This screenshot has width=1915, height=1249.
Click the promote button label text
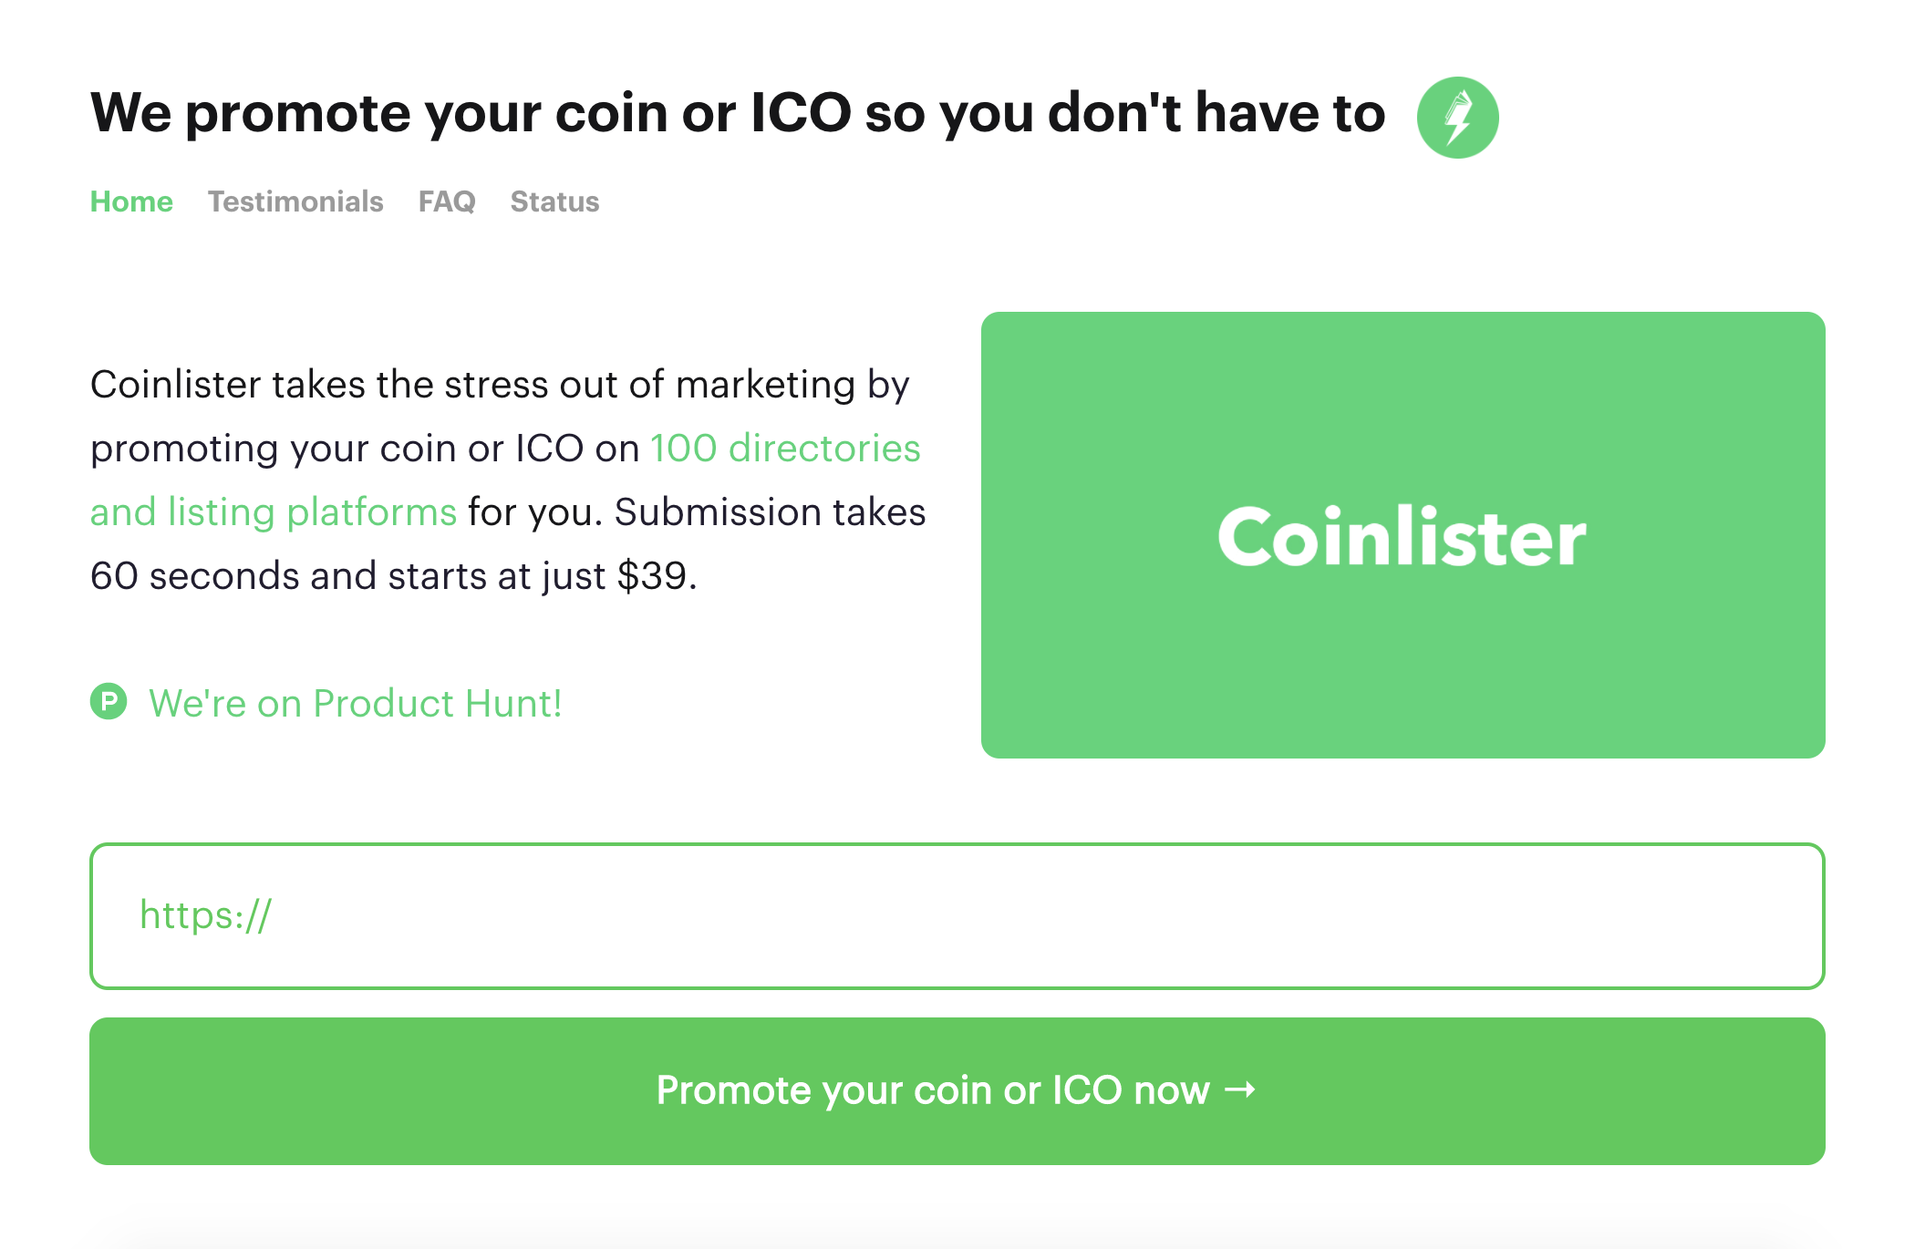[x=930, y=1089]
